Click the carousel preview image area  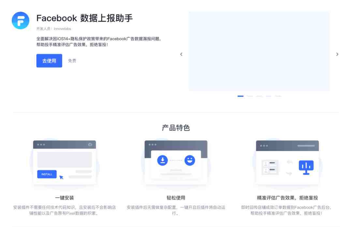[259, 51]
